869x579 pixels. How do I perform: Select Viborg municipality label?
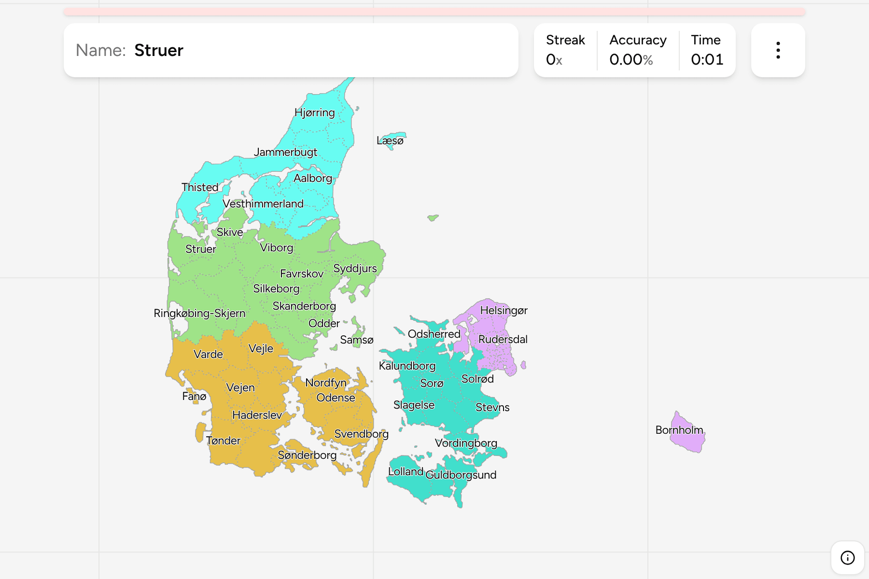coord(277,248)
